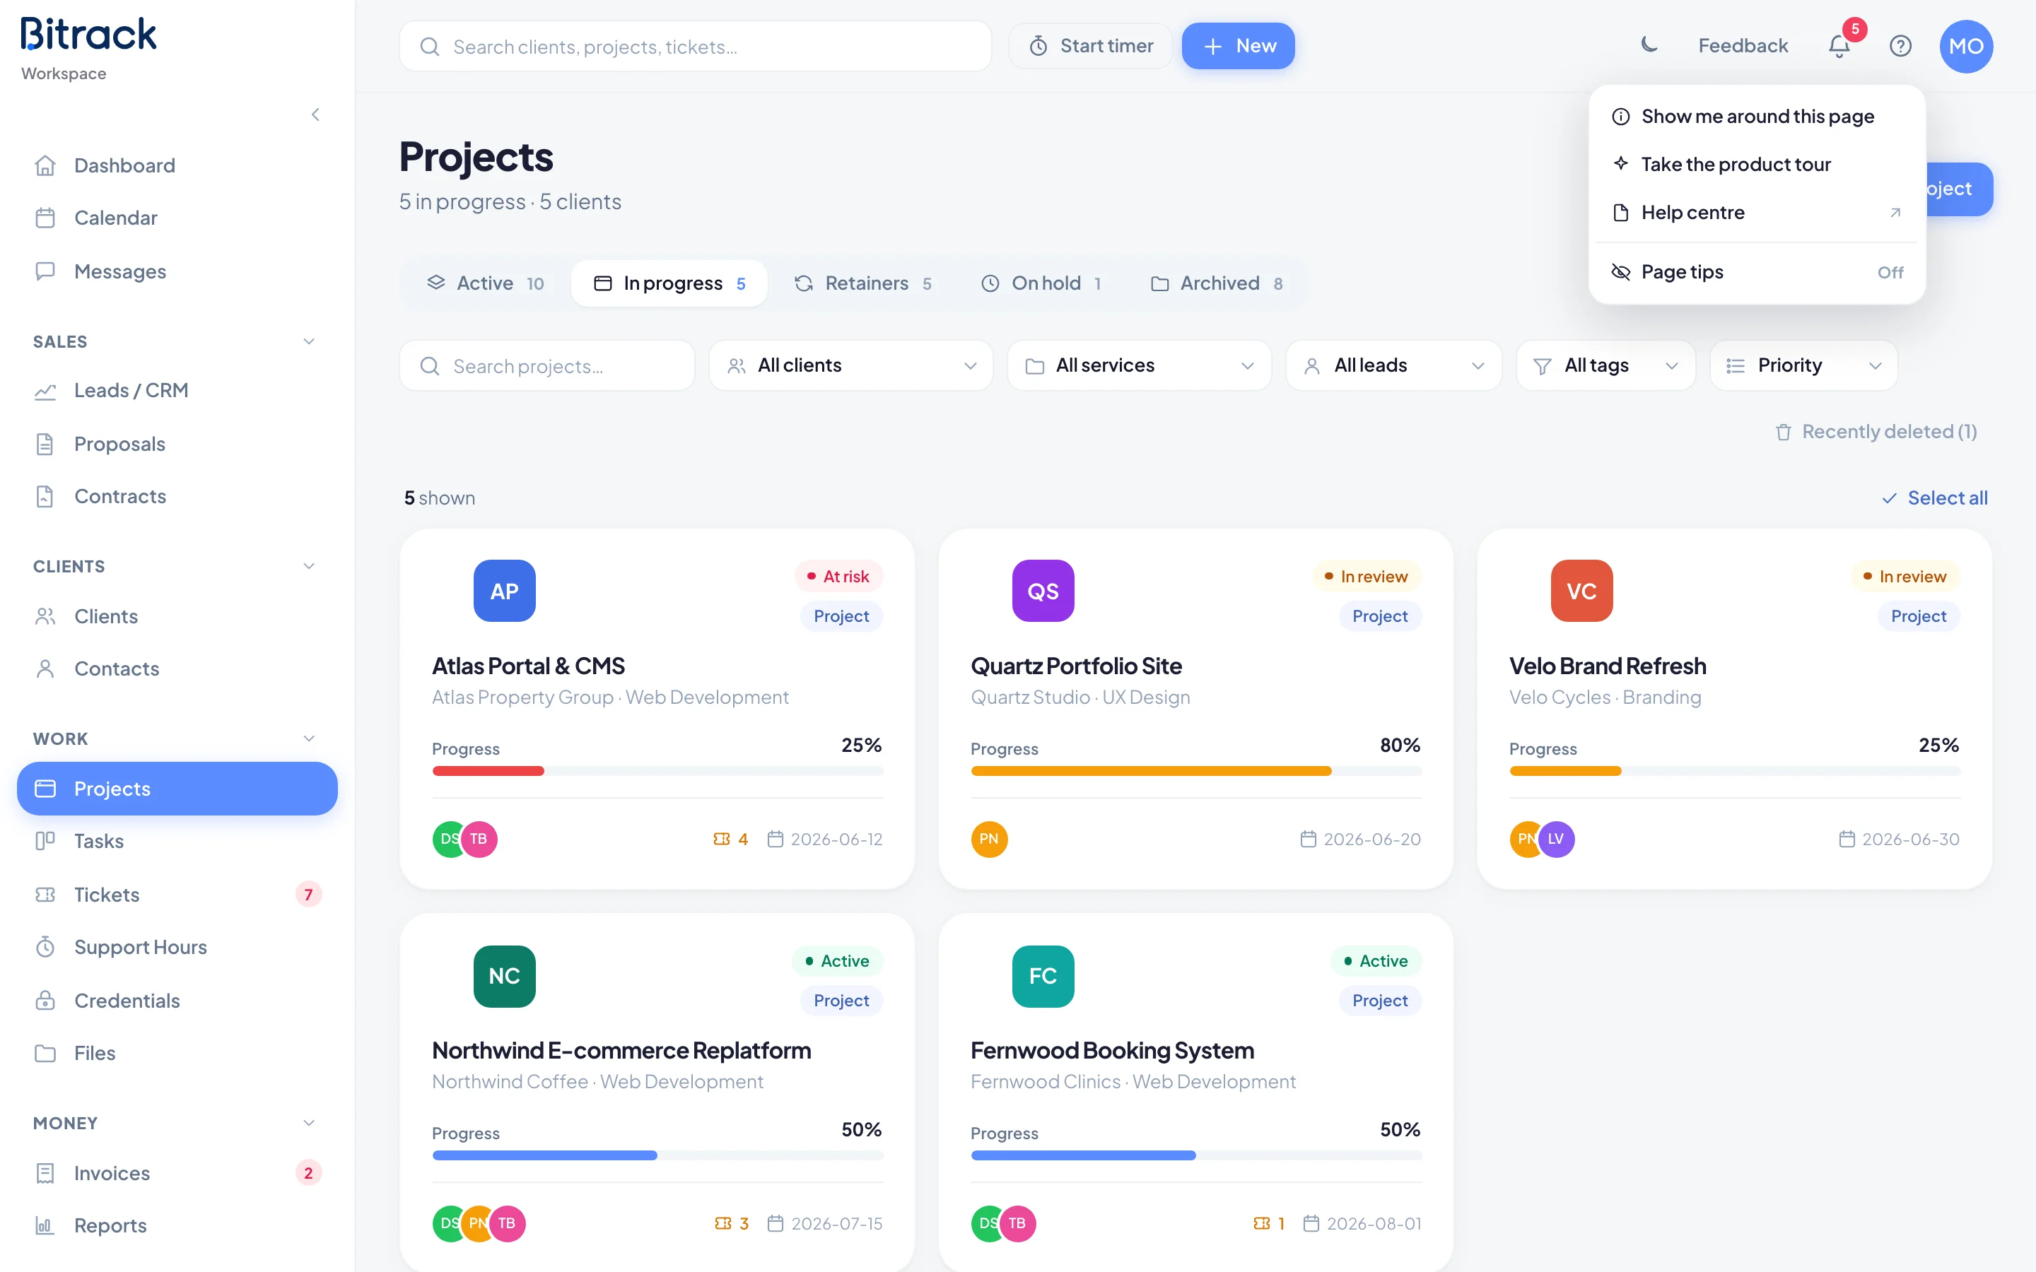Open the All leads dropdown
The image size is (2036, 1272).
click(1393, 365)
